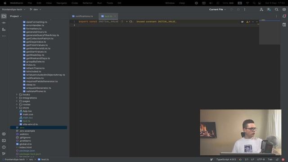This screenshot has width=288, height=162.
Task: Select .gitignore in project tree
Action: point(25,137)
